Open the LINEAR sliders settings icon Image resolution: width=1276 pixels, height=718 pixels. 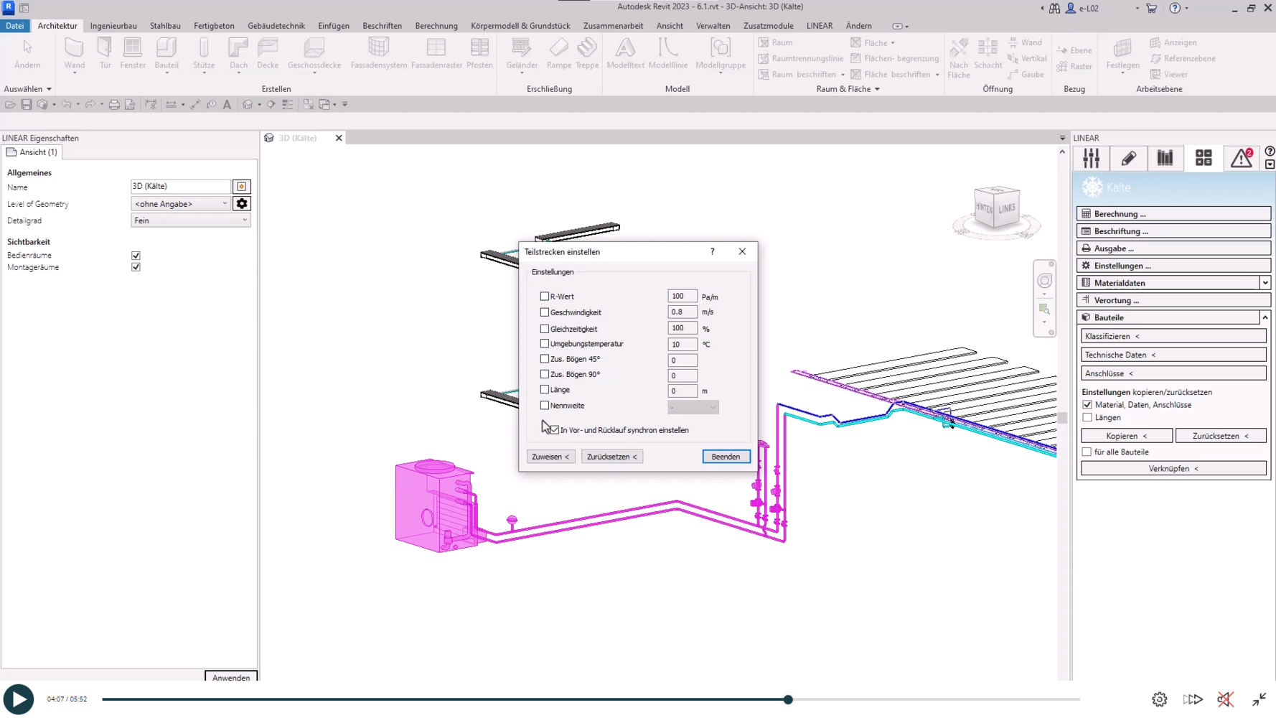[x=1091, y=158]
